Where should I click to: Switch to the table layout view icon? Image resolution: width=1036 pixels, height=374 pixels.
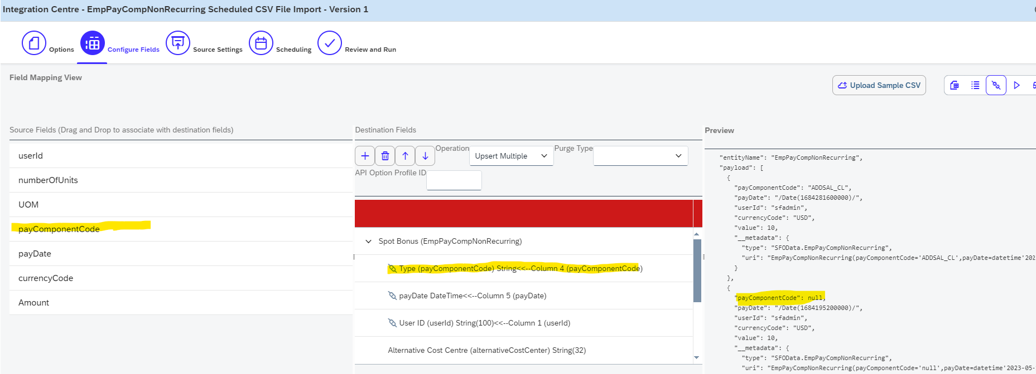pyautogui.click(x=955, y=85)
